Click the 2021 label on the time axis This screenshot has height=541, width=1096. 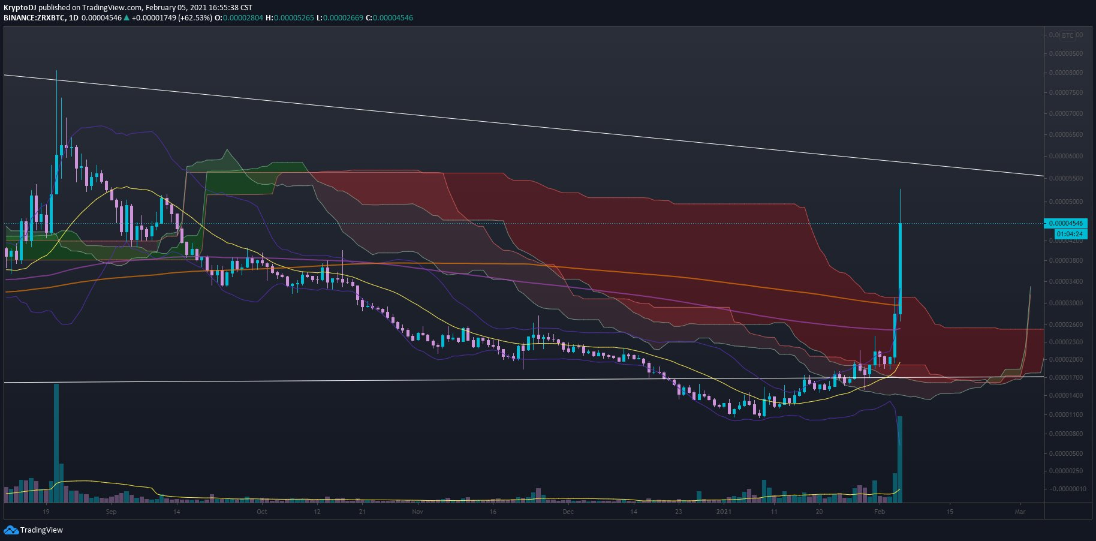coord(724,512)
